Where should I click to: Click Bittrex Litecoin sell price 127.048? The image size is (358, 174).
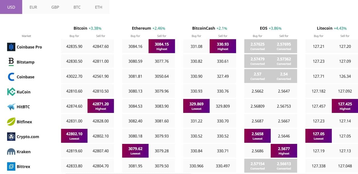(345, 166)
